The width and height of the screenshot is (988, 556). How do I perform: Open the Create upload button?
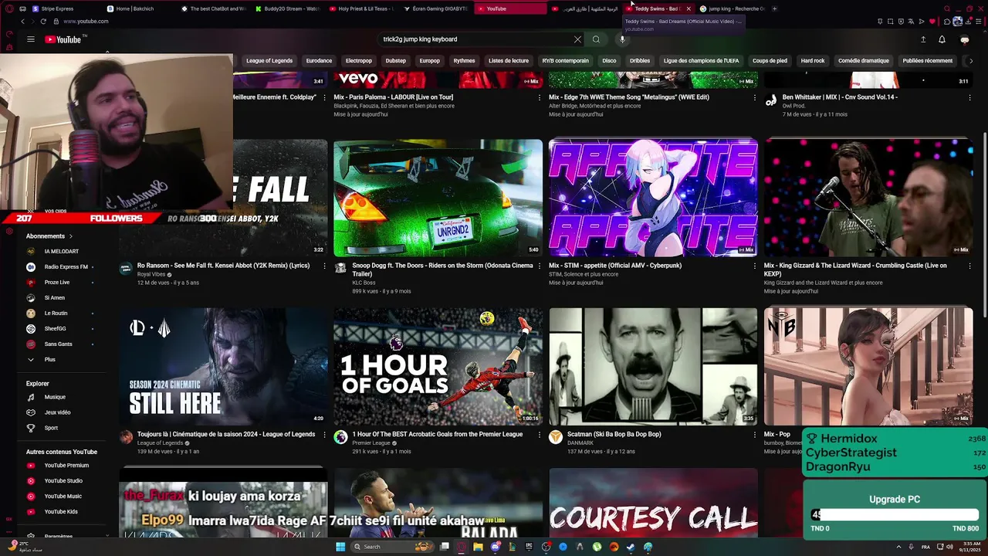[x=923, y=39]
